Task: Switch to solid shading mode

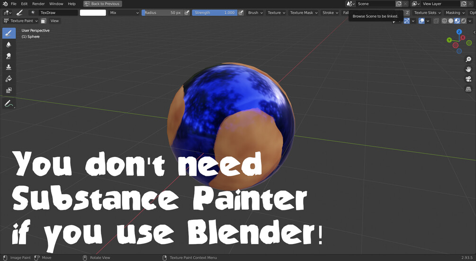Action: [451, 21]
